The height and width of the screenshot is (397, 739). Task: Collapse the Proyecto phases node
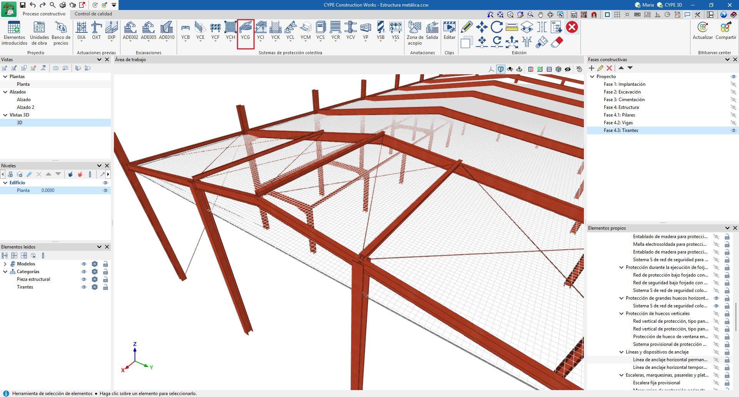592,77
